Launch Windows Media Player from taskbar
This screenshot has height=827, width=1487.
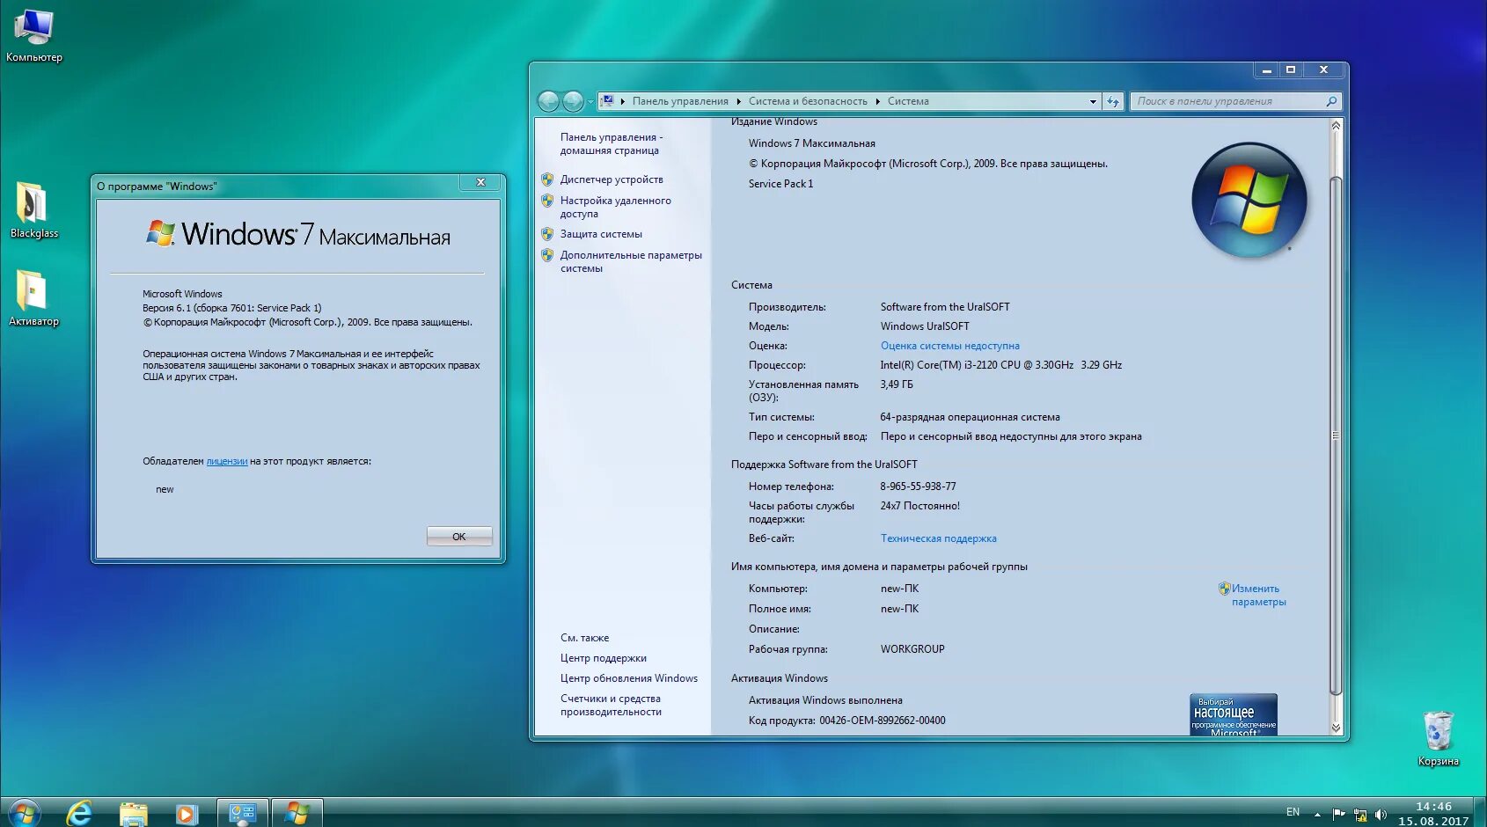[x=187, y=814]
